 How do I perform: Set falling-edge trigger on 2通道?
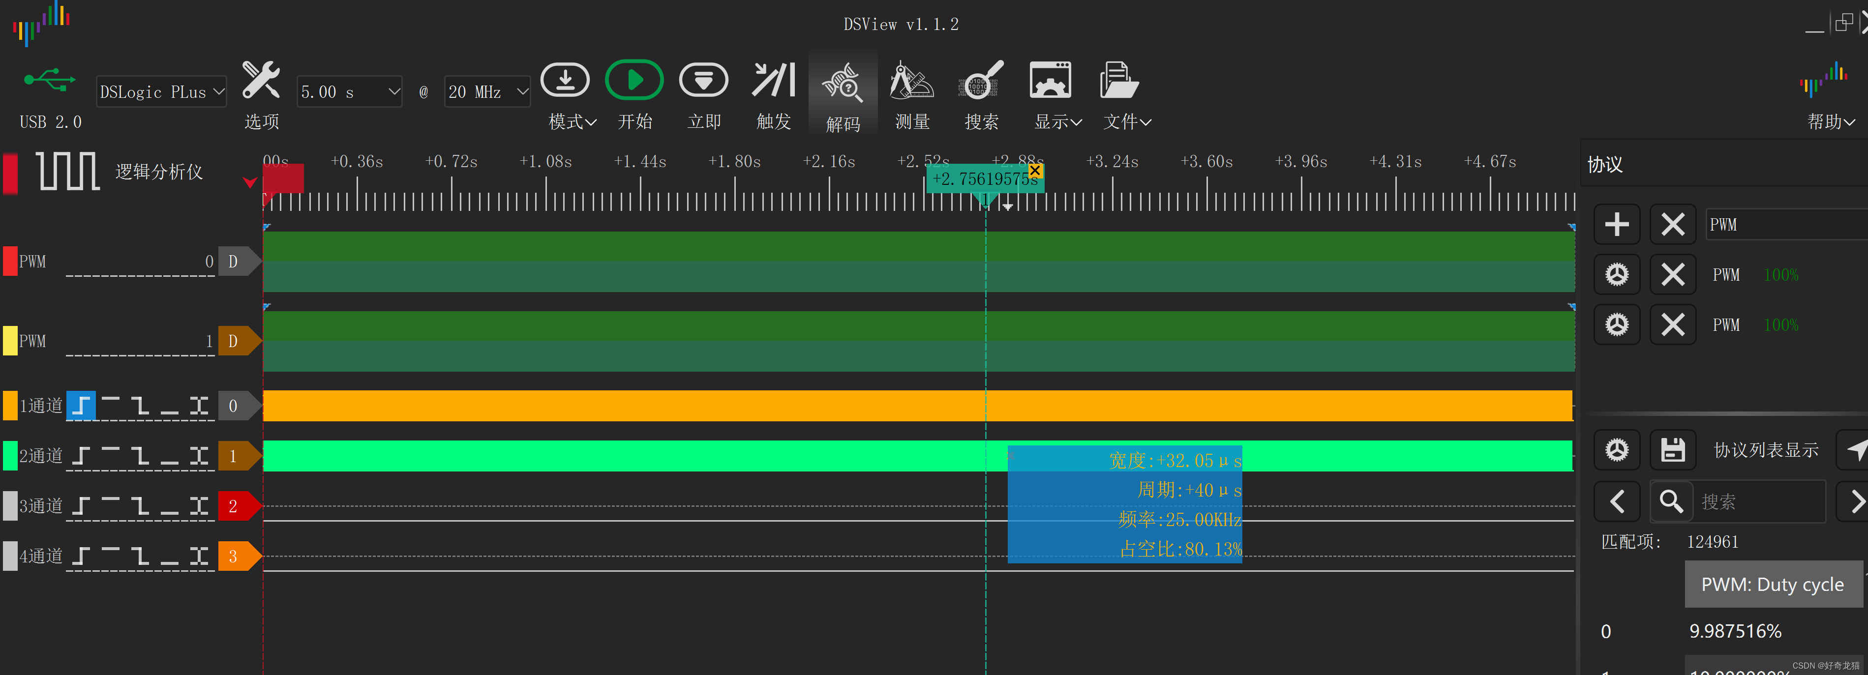(139, 456)
